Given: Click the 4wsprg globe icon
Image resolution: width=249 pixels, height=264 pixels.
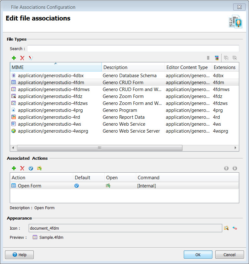Looking at the screenshot, I should tap(14, 131).
